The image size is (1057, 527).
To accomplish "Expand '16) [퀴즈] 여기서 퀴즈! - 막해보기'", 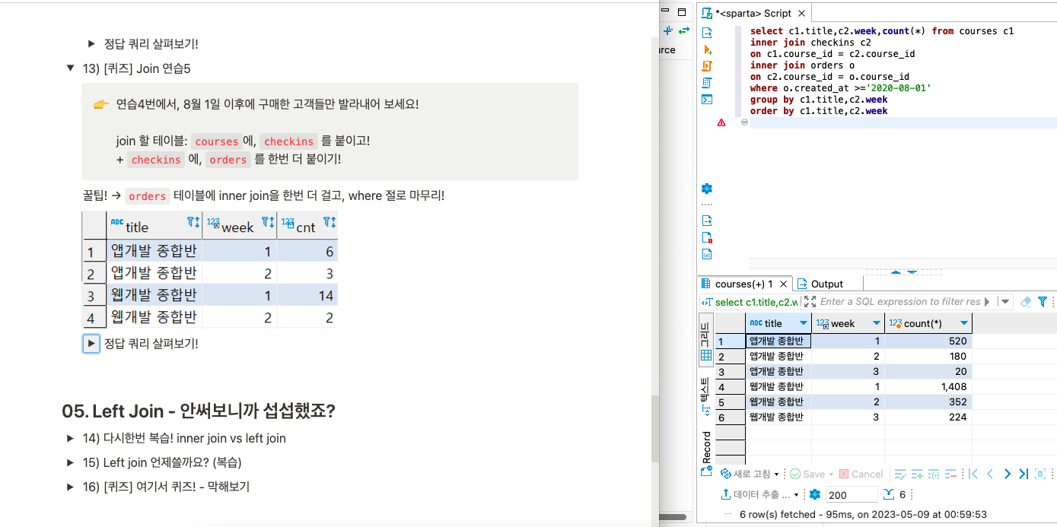I will 70,487.
